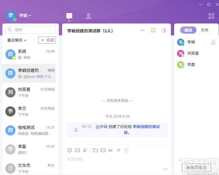Select member 李磊 in members list
The image size is (219, 175).
pyautogui.click(x=196, y=65)
